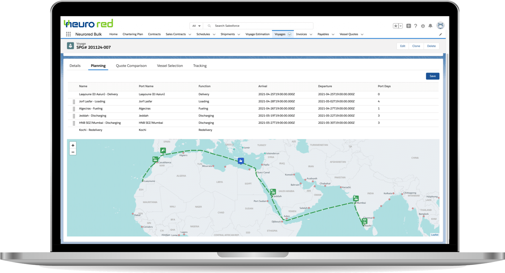The width and height of the screenshot is (505, 273).
Task: Click the edit navigation pencil icon
Action: point(440,34)
